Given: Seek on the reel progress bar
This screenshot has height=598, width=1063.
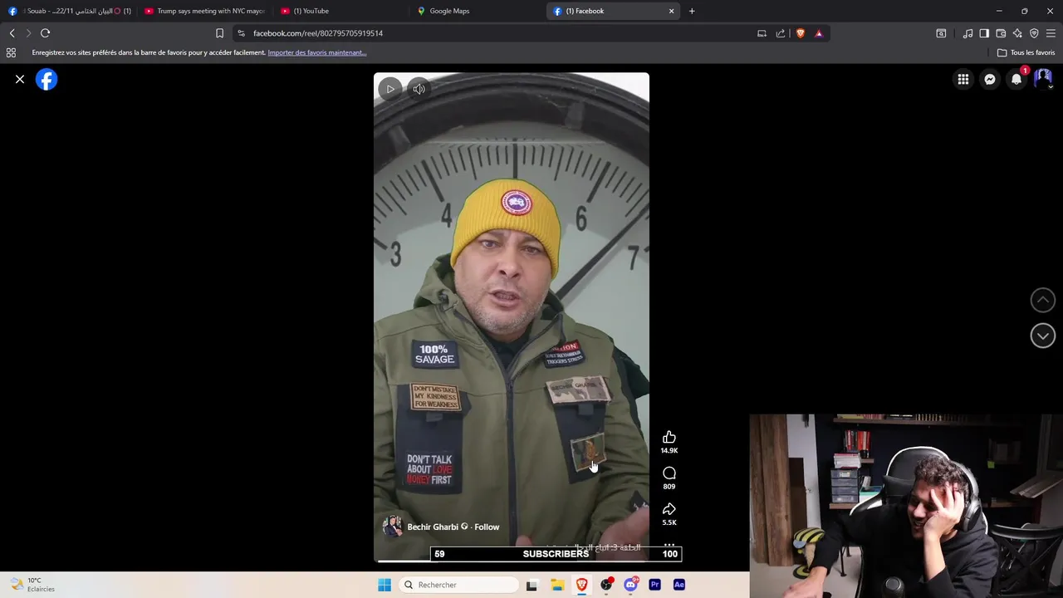Looking at the screenshot, I should click(x=512, y=561).
